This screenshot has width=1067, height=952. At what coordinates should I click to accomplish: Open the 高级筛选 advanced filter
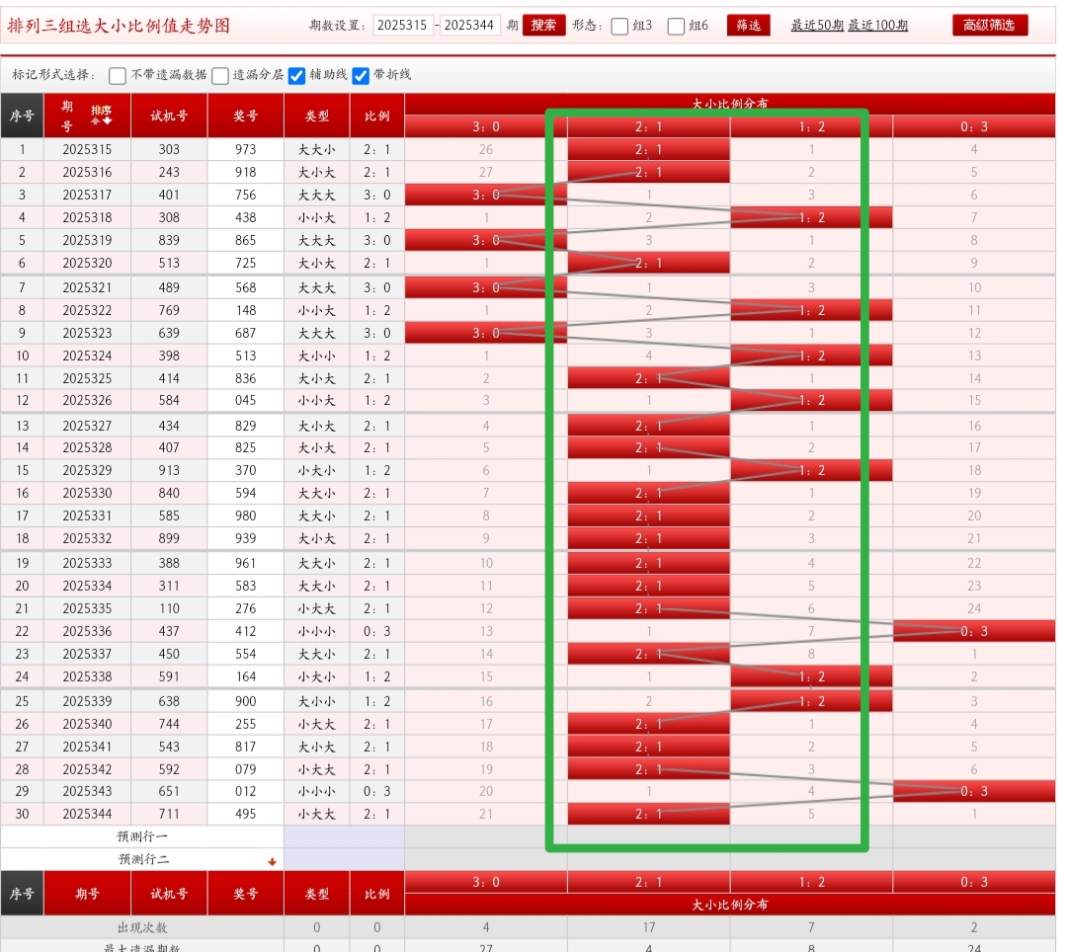pos(989,25)
